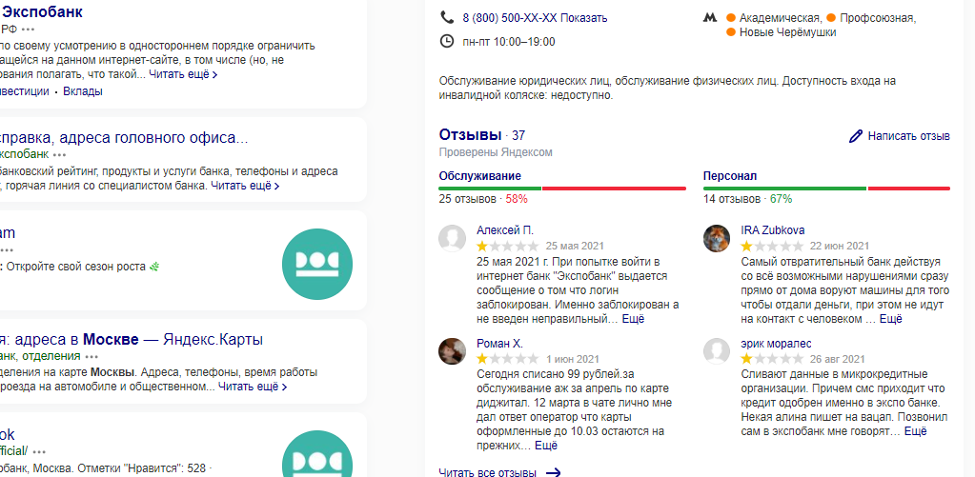Open three-dots menu beside fficial/
The height and width of the screenshot is (477, 975).
coord(39,451)
